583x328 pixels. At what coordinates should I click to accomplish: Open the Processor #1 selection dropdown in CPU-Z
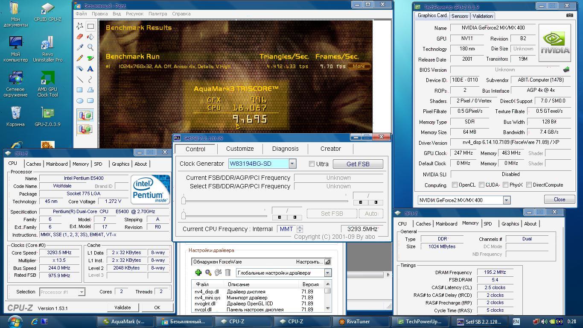[82, 292]
